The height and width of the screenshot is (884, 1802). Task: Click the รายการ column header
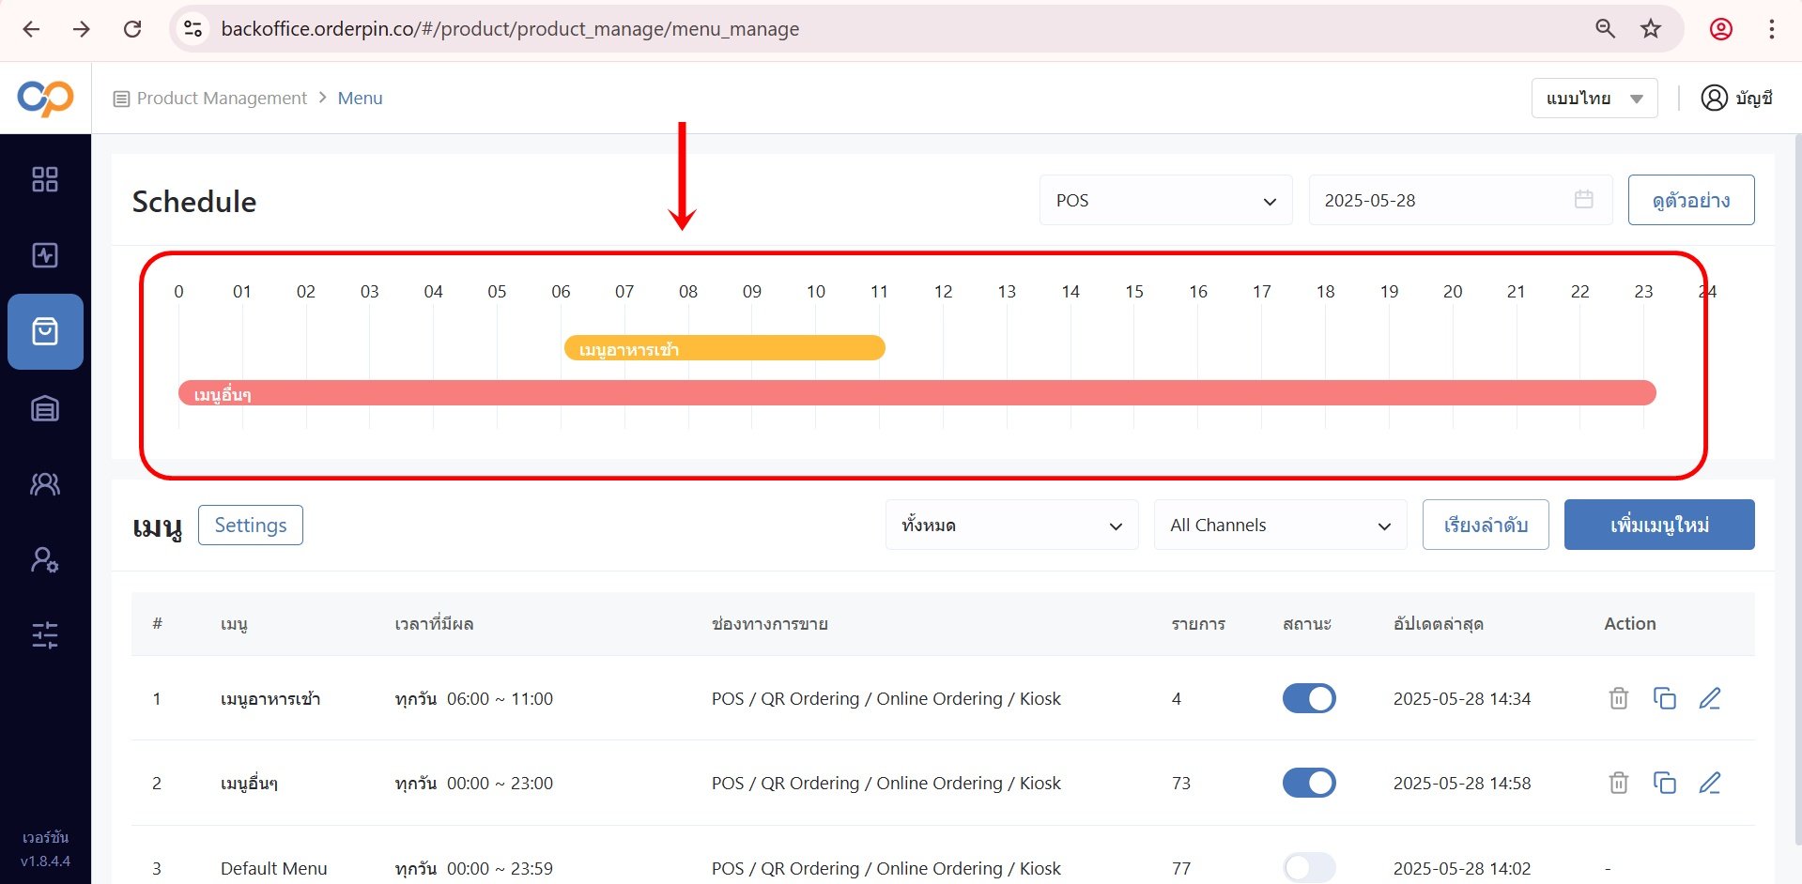point(1198,624)
